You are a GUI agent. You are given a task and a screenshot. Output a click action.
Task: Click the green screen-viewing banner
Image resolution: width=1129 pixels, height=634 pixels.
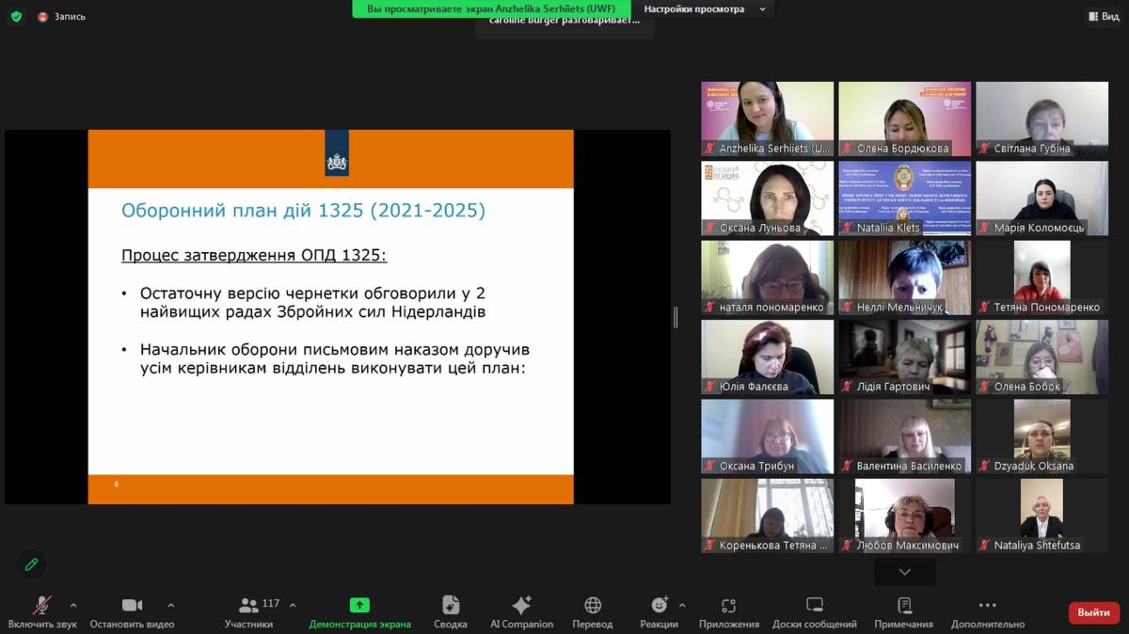(x=491, y=8)
